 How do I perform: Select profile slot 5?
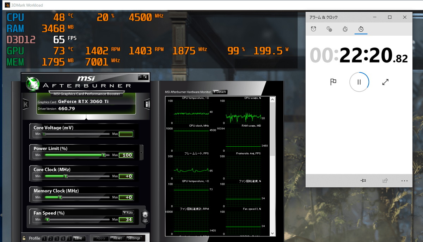[x=69, y=238]
